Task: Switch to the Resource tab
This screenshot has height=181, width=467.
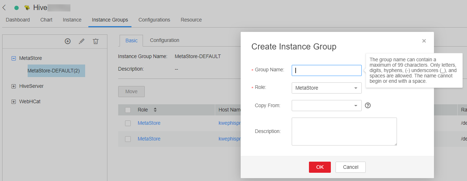Action: click(191, 20)
